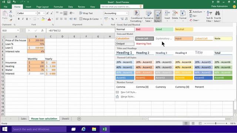Add a new sheet with plus icon
Image resolution: width=237 pixels, height=133 pixels.
tap(79, 119)
